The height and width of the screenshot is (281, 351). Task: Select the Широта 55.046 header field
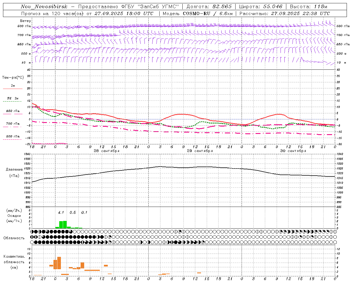click(261, 7)
